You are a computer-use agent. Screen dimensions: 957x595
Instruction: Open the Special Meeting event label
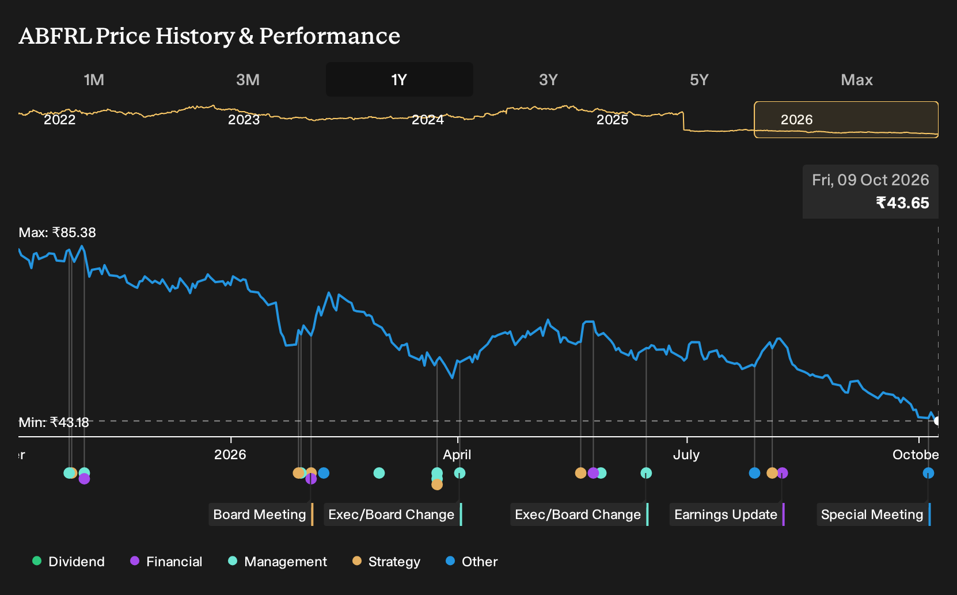(874, 514)
